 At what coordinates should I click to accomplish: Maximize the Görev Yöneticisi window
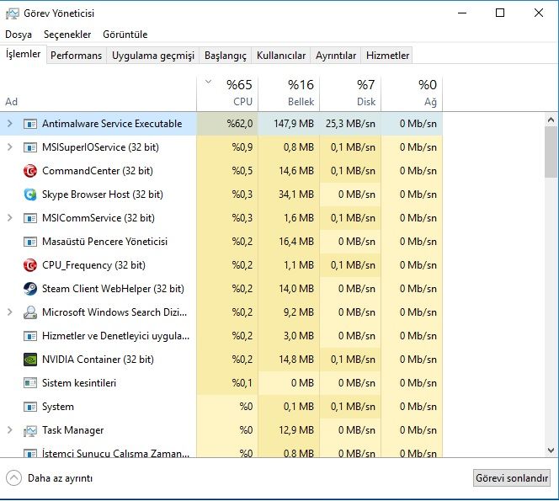500,13
